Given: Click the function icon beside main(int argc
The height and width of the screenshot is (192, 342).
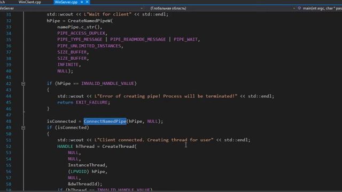Looking at the screenshot, I should [x=299, y=9].
